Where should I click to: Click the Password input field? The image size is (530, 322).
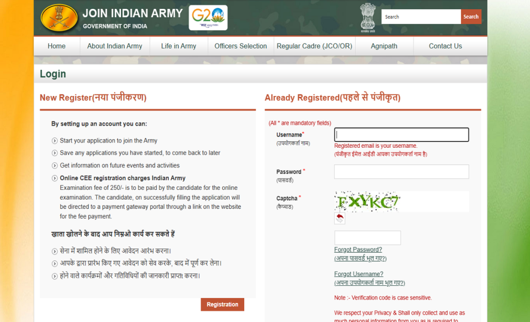[x=402, y=172]
